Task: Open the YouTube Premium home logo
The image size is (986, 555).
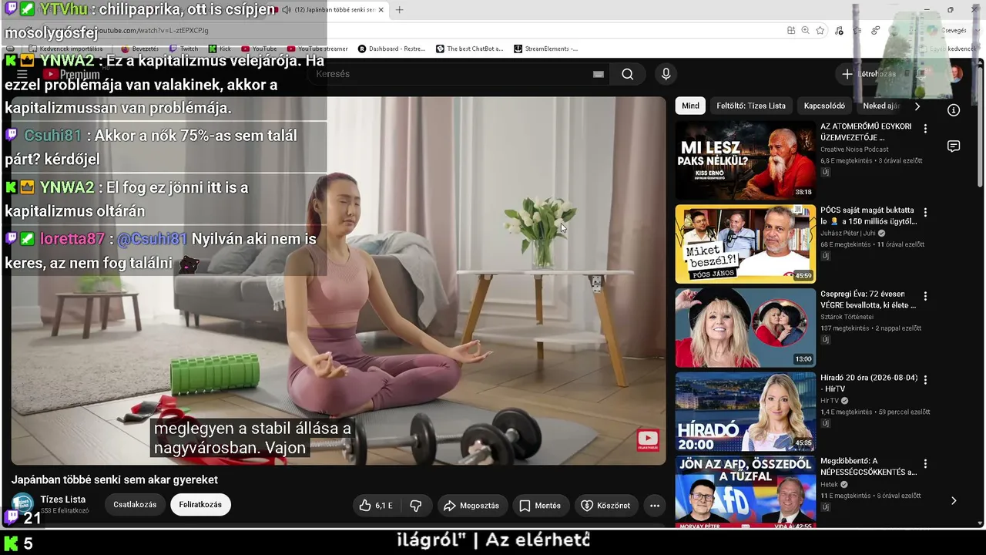Action: pos(72,74)
